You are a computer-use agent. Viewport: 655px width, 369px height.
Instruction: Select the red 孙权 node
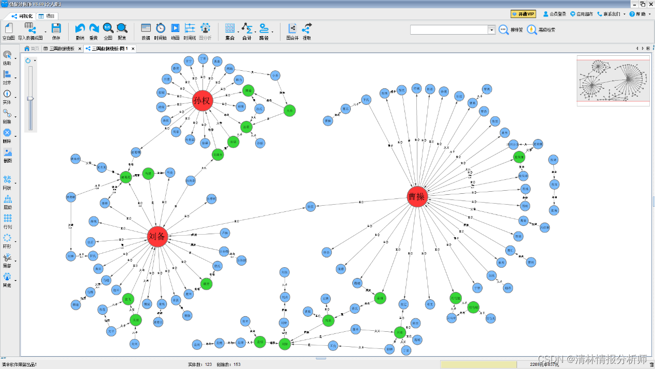pyautogui.click(x=201, y=101)
